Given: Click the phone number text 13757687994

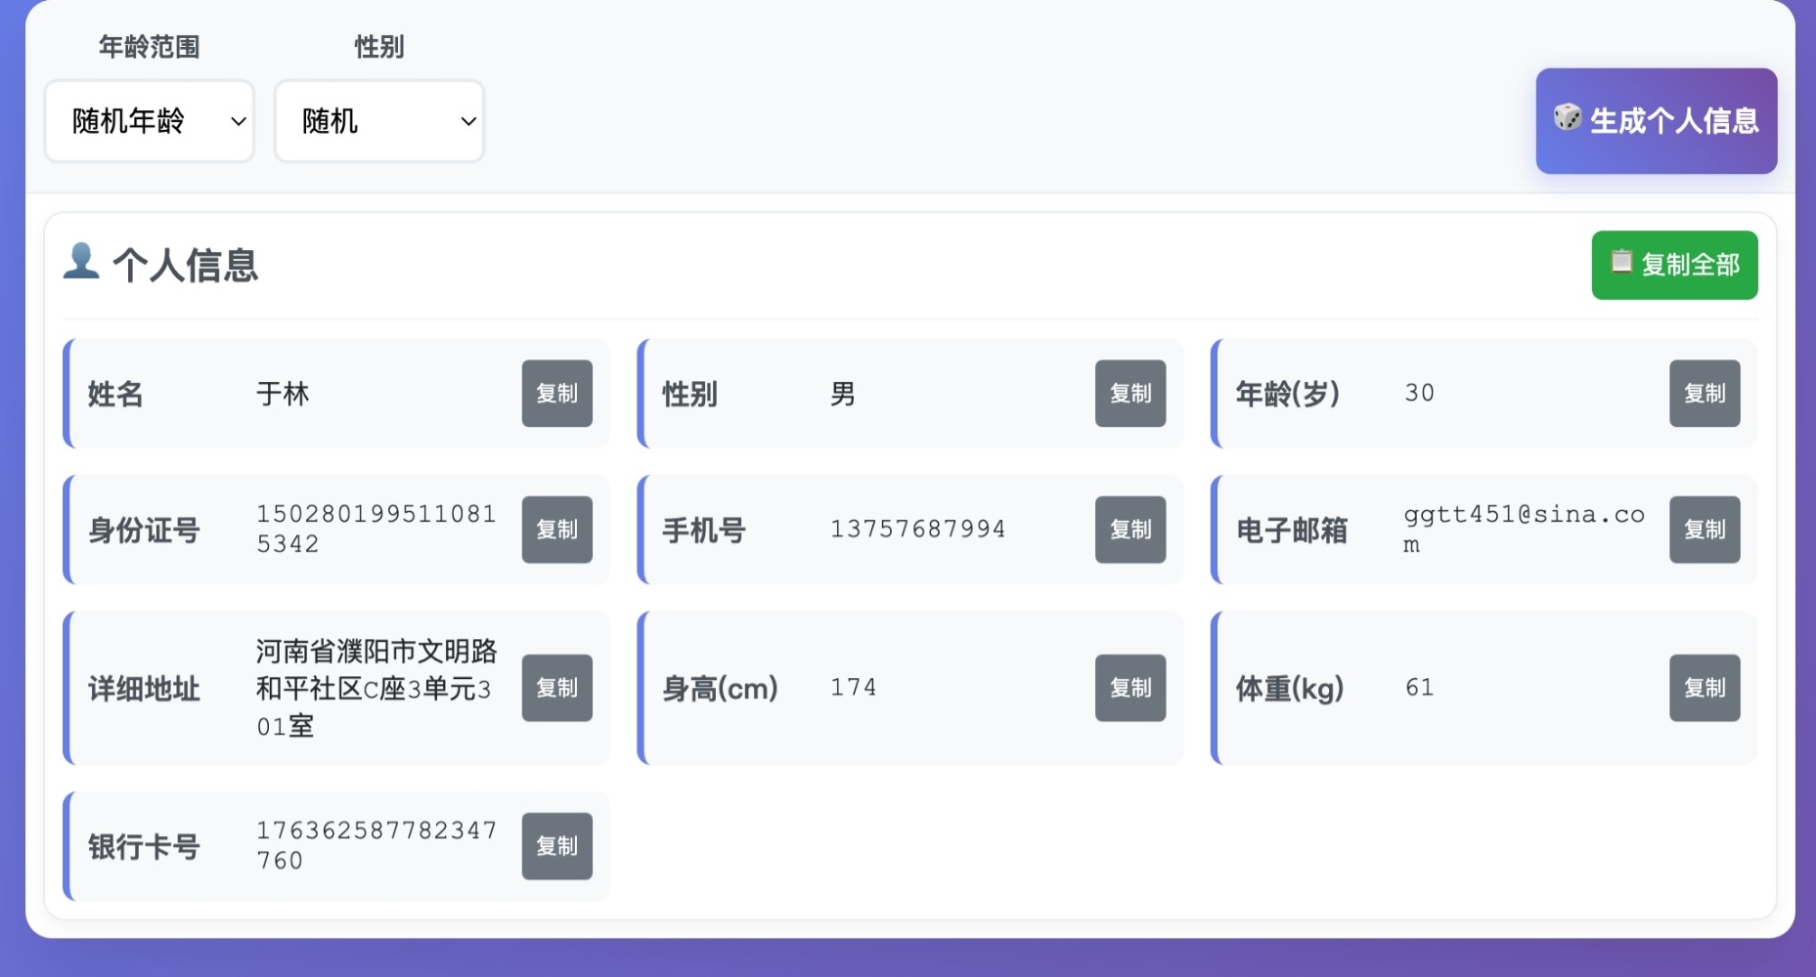Looking at the screenshot, I should 917,530.
